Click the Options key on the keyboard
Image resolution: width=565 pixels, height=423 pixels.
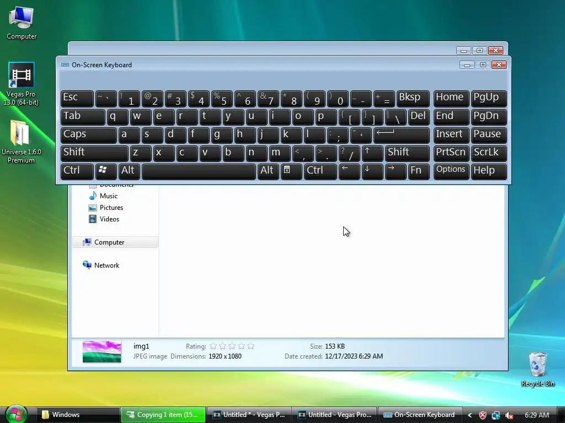(451, 171)
